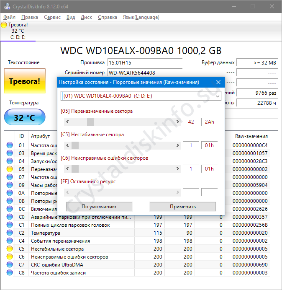Click the power-on hours field 22788 ч
The image size is (282, 290).
tap(257, 103)
